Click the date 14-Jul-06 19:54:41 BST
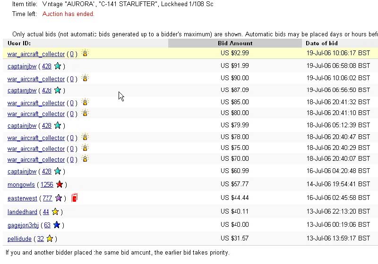378x264 pixels. coord(338,184)
